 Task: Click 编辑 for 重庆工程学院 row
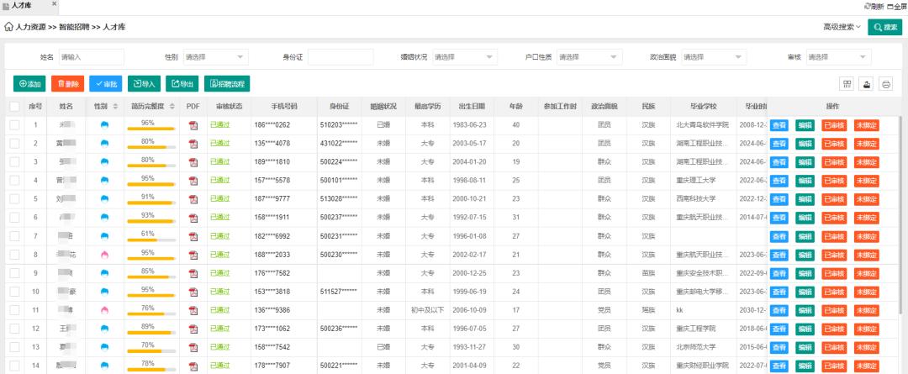pos(805,329)
